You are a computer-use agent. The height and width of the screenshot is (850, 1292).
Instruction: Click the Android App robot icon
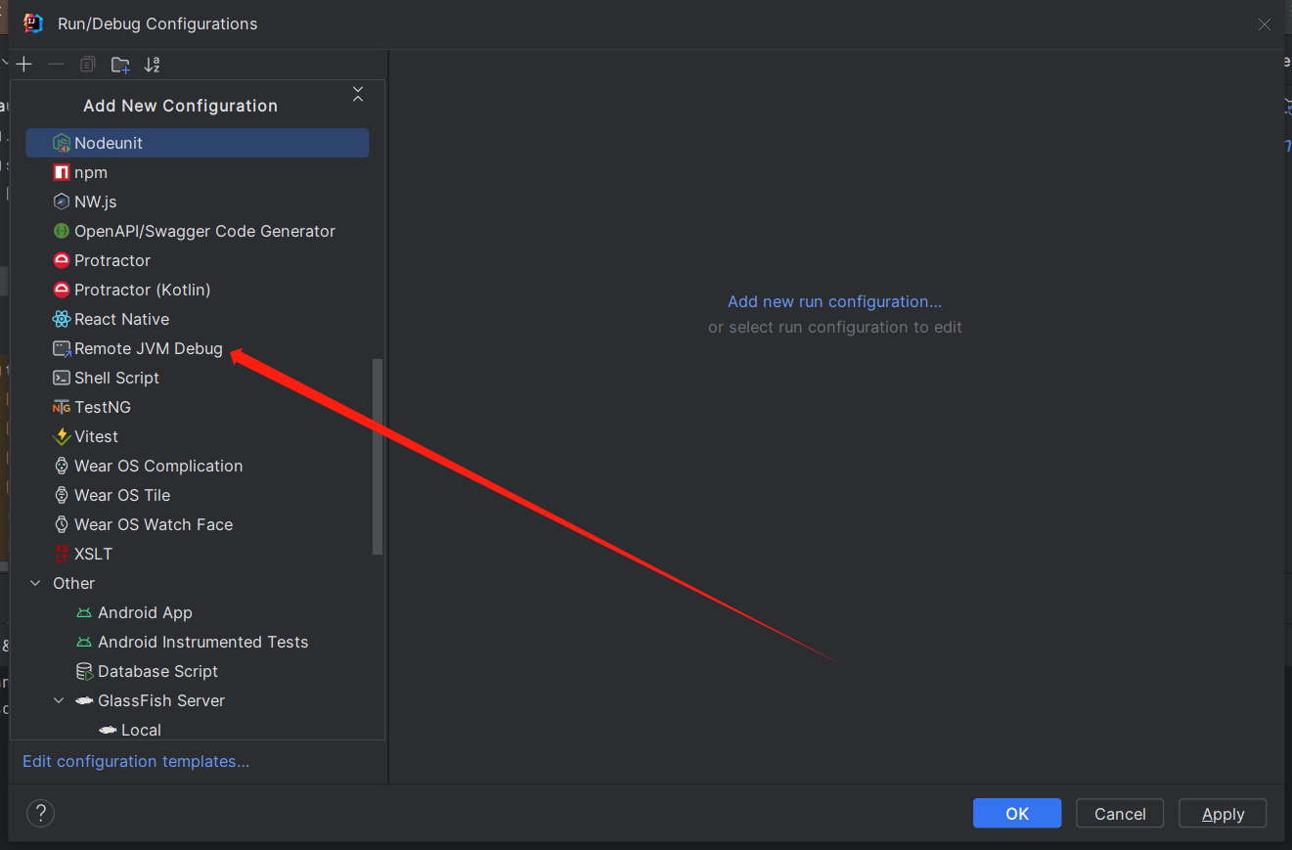click(x=84, y=612)
